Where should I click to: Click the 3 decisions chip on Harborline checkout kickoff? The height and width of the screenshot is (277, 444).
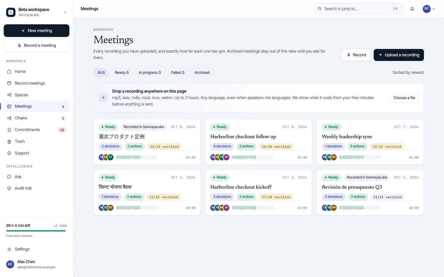coord(222,197)
